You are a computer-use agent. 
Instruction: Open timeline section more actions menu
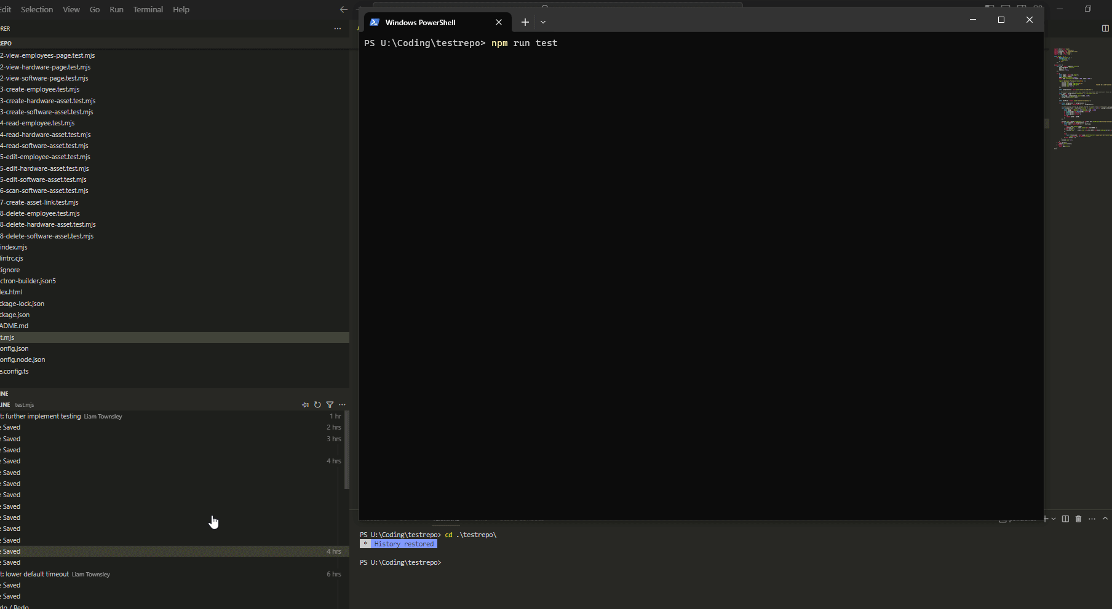[x=342, y=404]
